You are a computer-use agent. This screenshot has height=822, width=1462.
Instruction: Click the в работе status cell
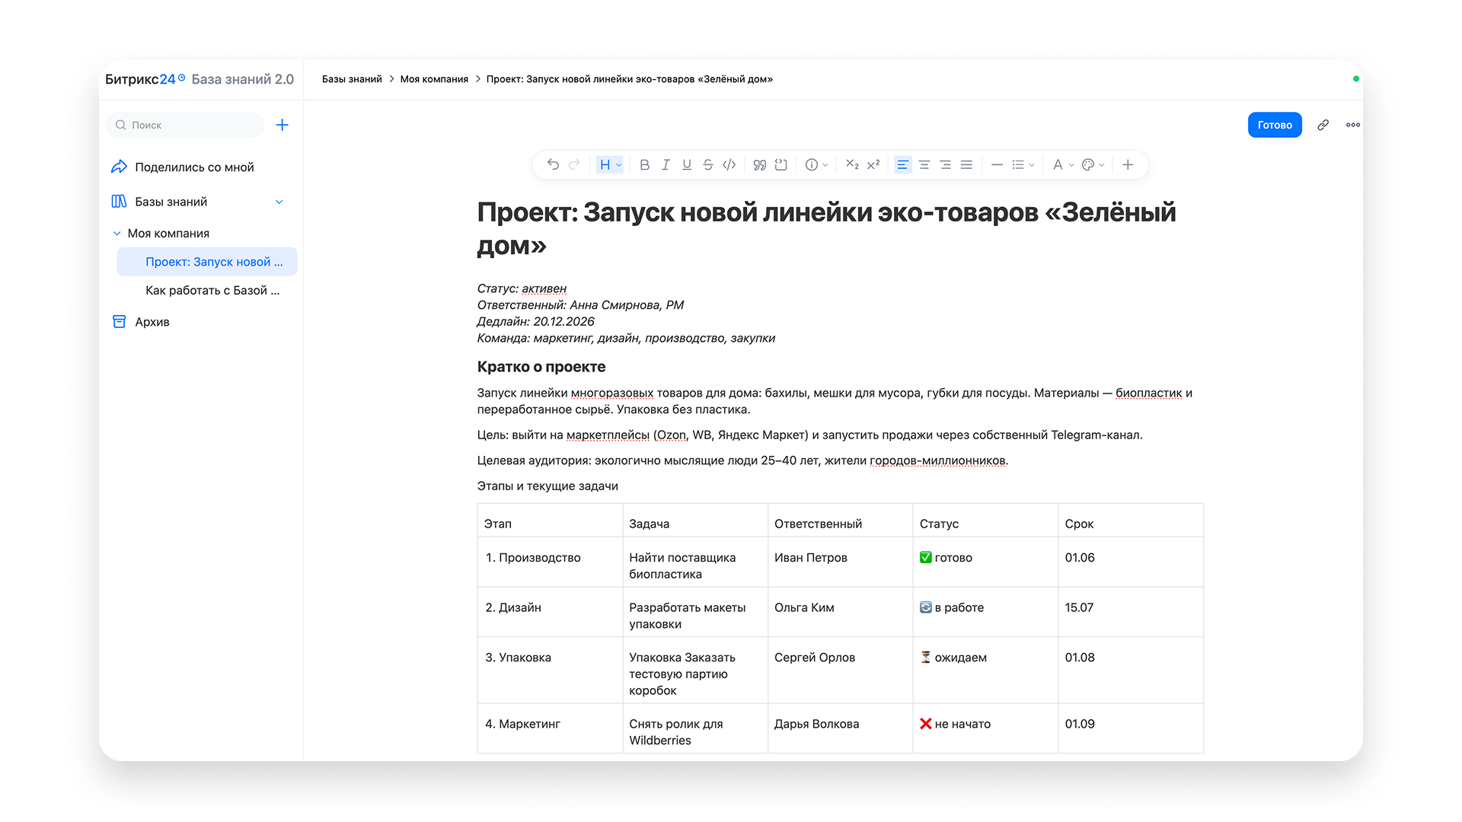985,612
